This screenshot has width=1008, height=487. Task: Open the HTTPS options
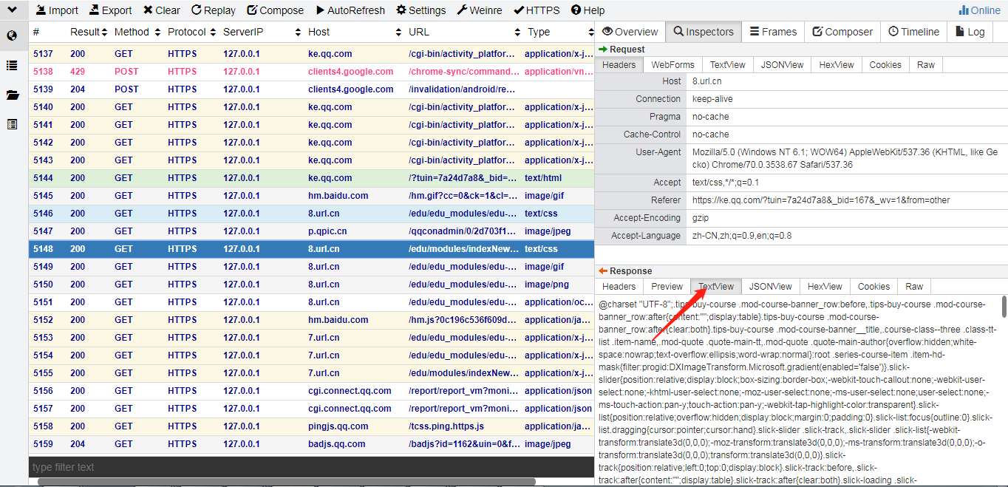[x=537, y=10]
